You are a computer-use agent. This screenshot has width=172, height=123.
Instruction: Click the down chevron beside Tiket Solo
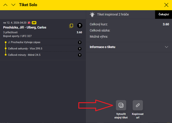click(x=13, y=5)
